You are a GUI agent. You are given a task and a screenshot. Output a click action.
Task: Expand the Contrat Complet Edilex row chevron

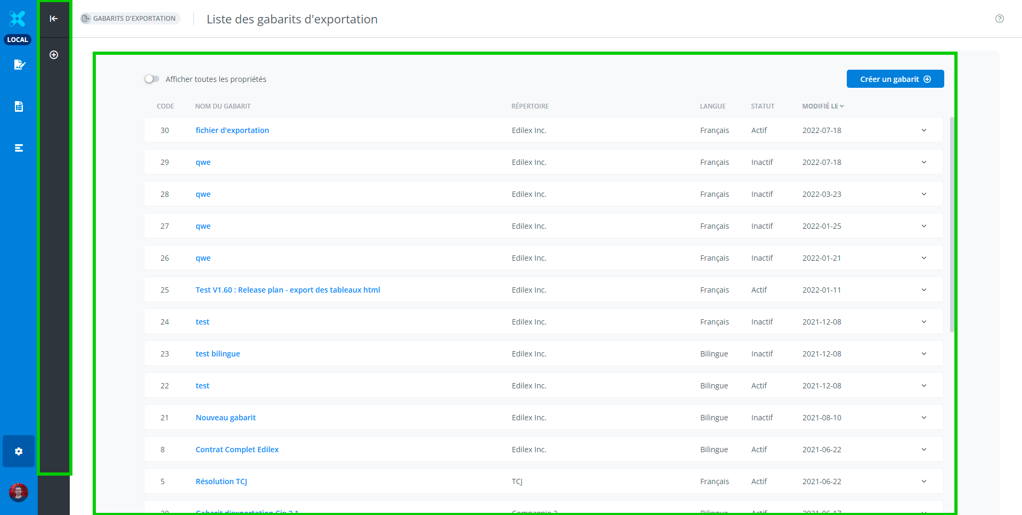coord(923,450)
